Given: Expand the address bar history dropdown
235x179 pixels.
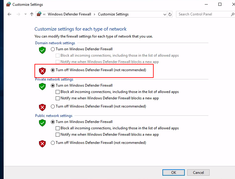Looking at the screenshot, I should pos(165,15).
